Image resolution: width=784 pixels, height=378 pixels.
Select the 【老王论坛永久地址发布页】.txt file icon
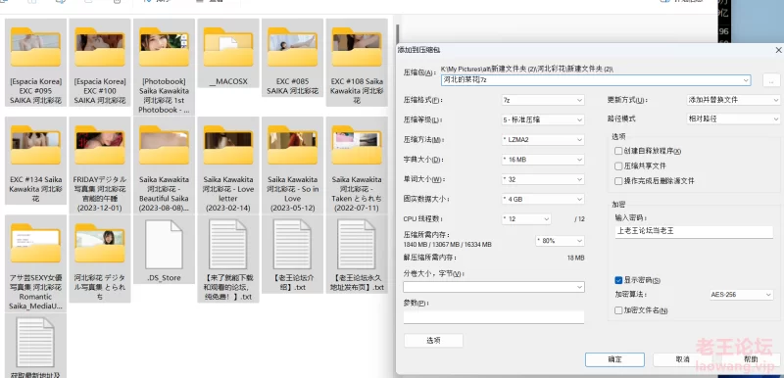[x=357, y=245]
